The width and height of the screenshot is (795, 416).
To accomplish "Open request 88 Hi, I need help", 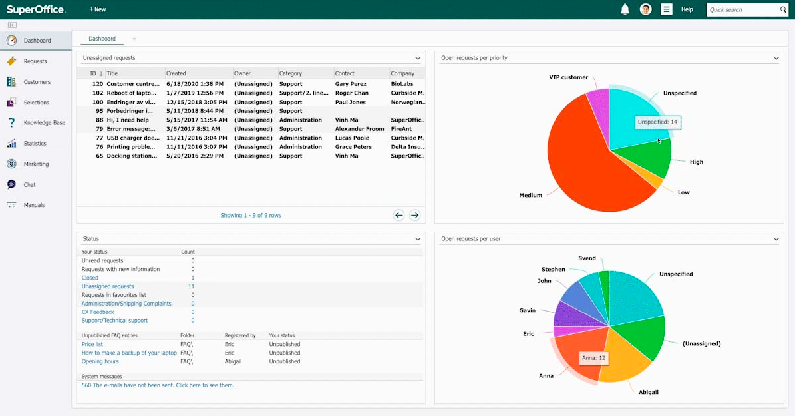I will click(x=251, y=120).
